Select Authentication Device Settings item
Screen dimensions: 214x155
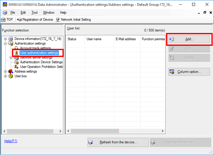41,62
